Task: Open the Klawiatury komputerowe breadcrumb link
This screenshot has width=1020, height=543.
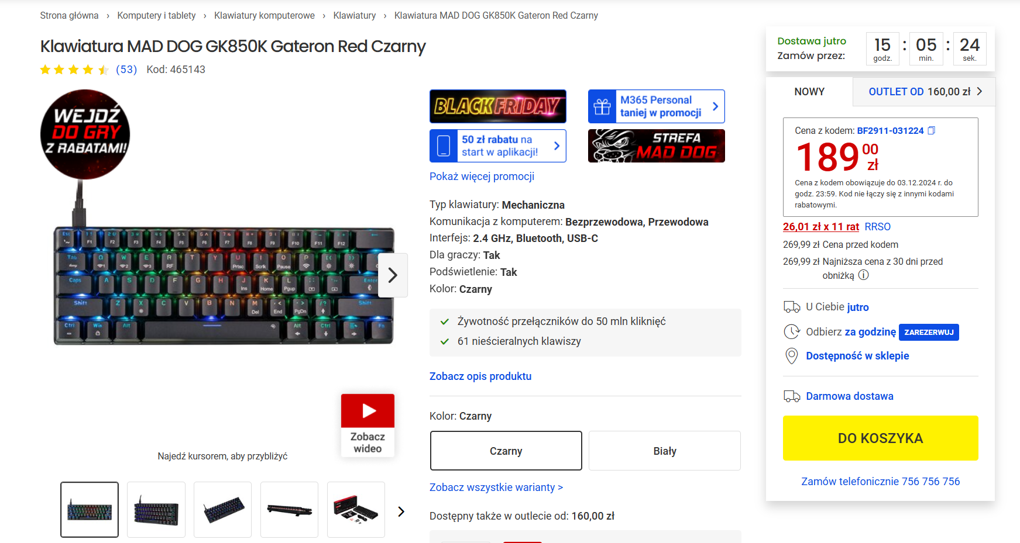Action: tap(265, 16)
